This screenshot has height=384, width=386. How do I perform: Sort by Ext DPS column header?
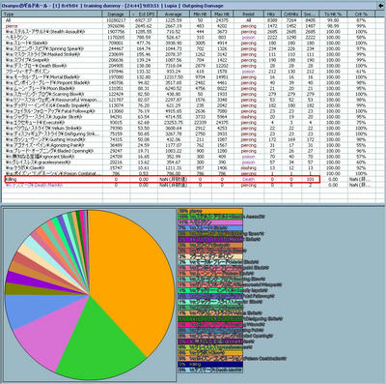[144, 15]
